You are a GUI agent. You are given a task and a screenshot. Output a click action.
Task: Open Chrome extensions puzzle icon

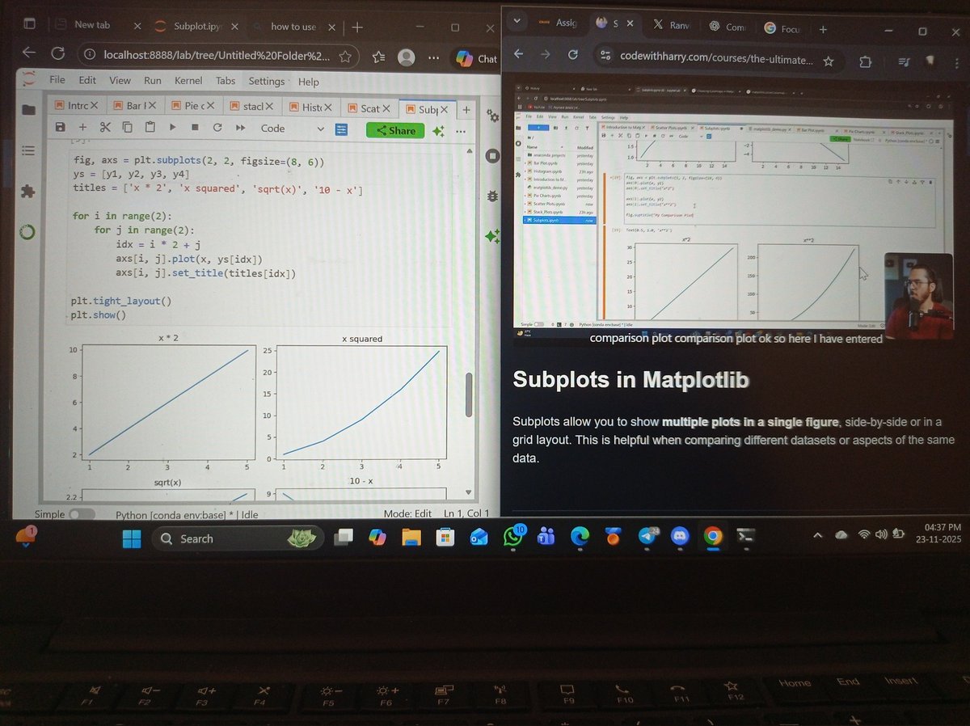865,62
